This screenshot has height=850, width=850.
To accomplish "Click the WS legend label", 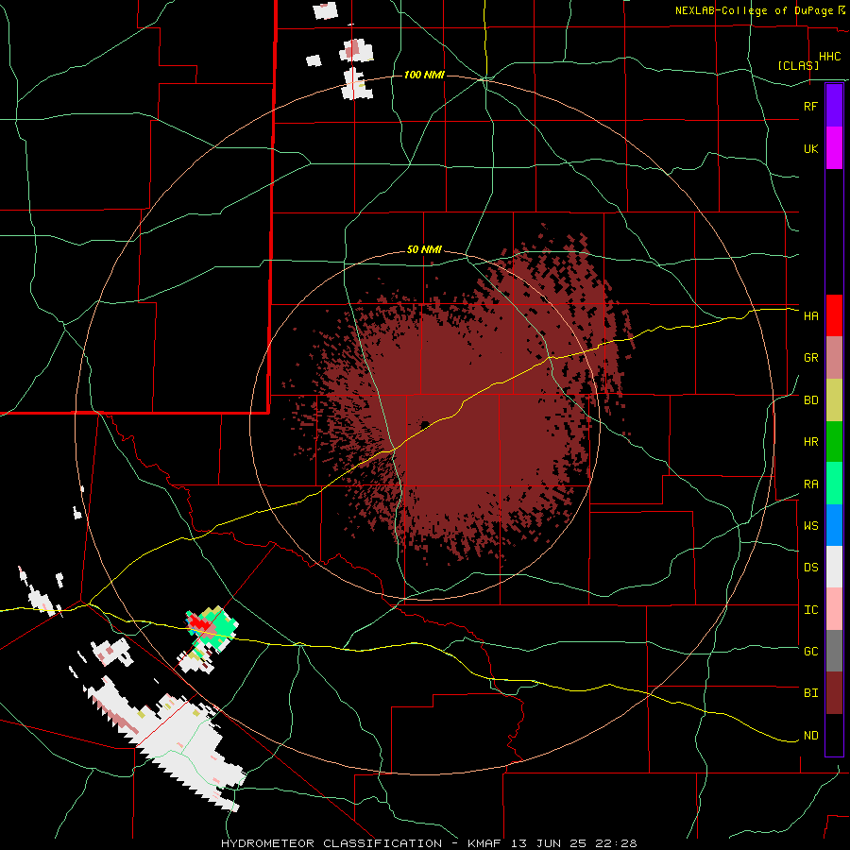I will click(810, 526).
